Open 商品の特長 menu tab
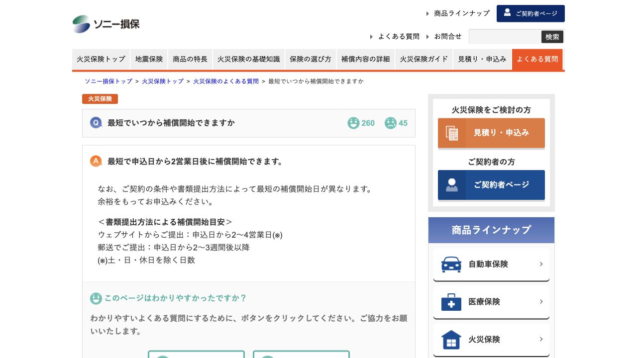The height and width of the screenshot is (358, 637). [x=190, y=59]
